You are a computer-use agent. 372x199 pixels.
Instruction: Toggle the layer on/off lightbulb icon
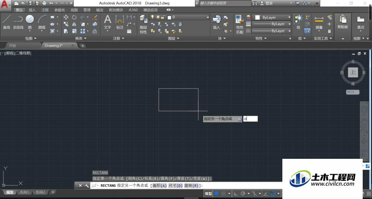153,17
